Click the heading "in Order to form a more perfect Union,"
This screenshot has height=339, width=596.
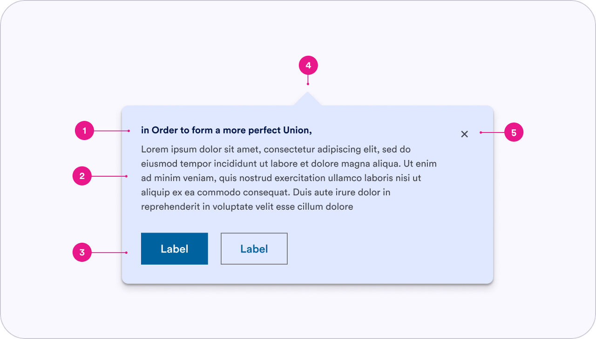coord(226,130)
